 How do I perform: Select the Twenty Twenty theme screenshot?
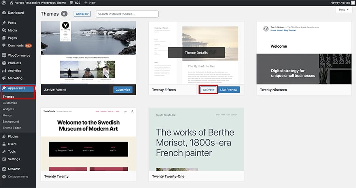[x=88, y=140]
